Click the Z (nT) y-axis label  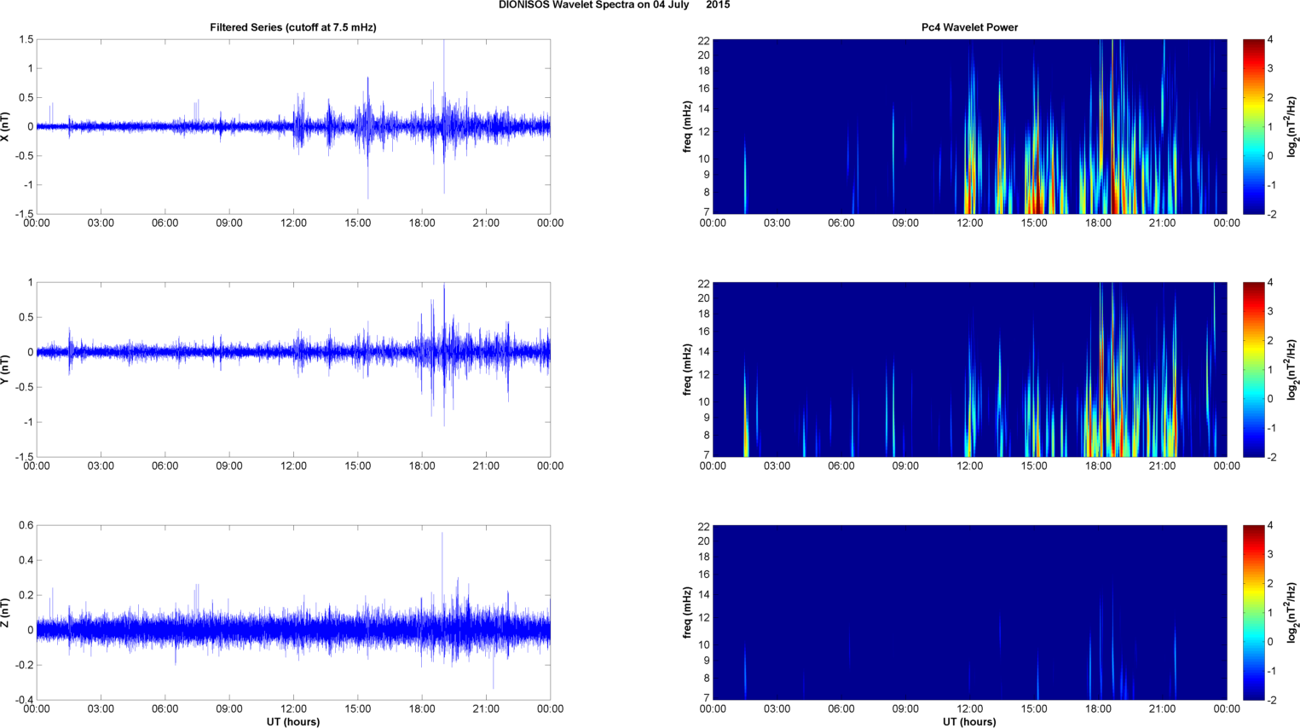tap(6, 613)
